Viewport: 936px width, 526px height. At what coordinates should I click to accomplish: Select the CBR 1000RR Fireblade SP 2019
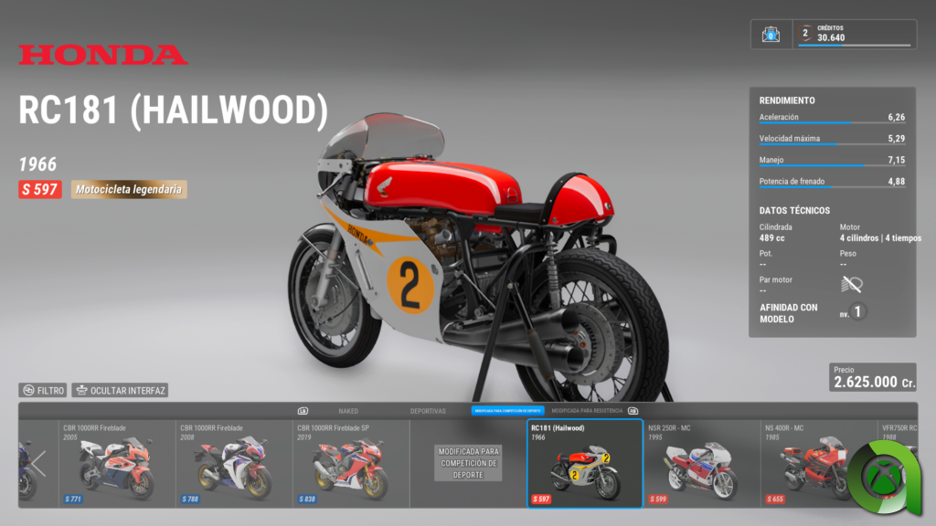tap(350, 463)
